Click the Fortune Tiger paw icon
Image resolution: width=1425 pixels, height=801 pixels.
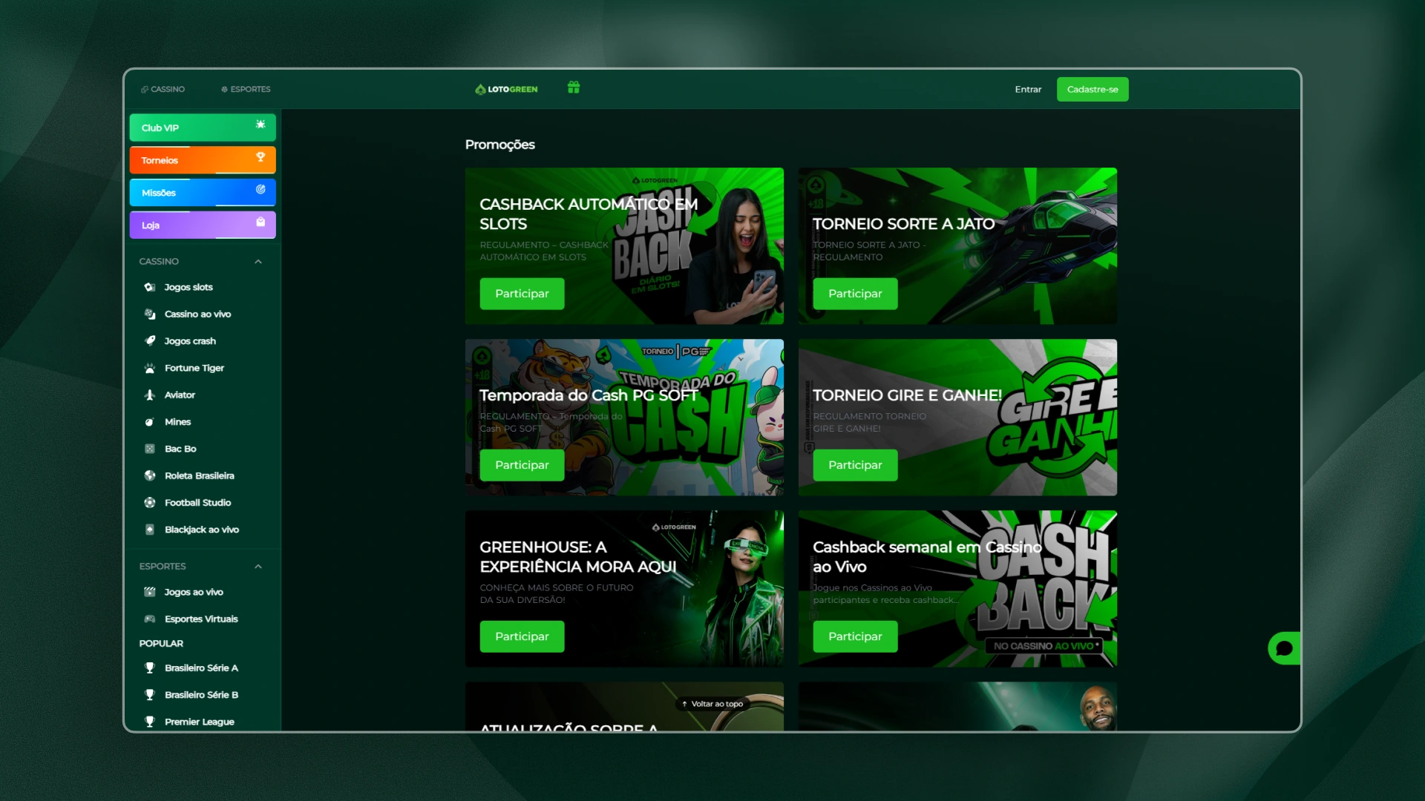150,368
